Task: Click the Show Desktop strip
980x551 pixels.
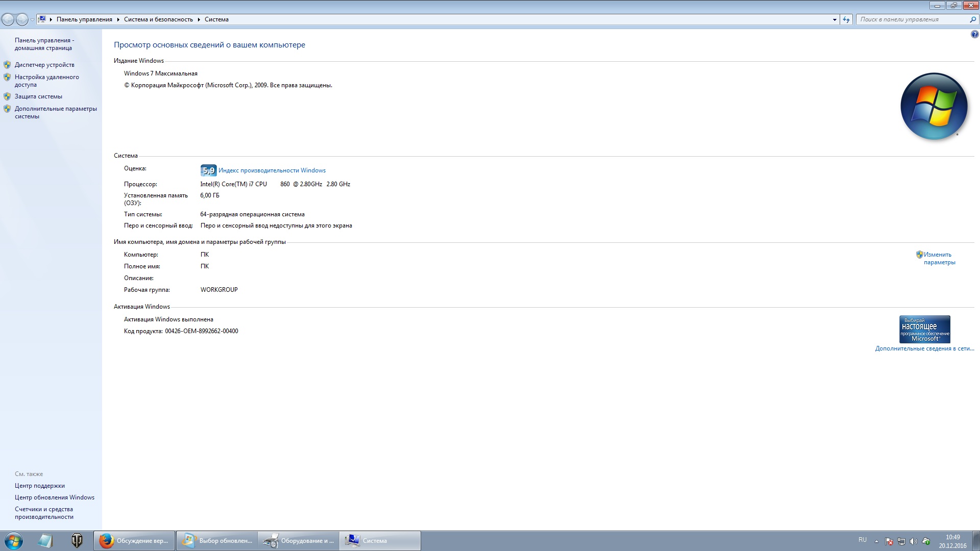Action: (976, 541)
